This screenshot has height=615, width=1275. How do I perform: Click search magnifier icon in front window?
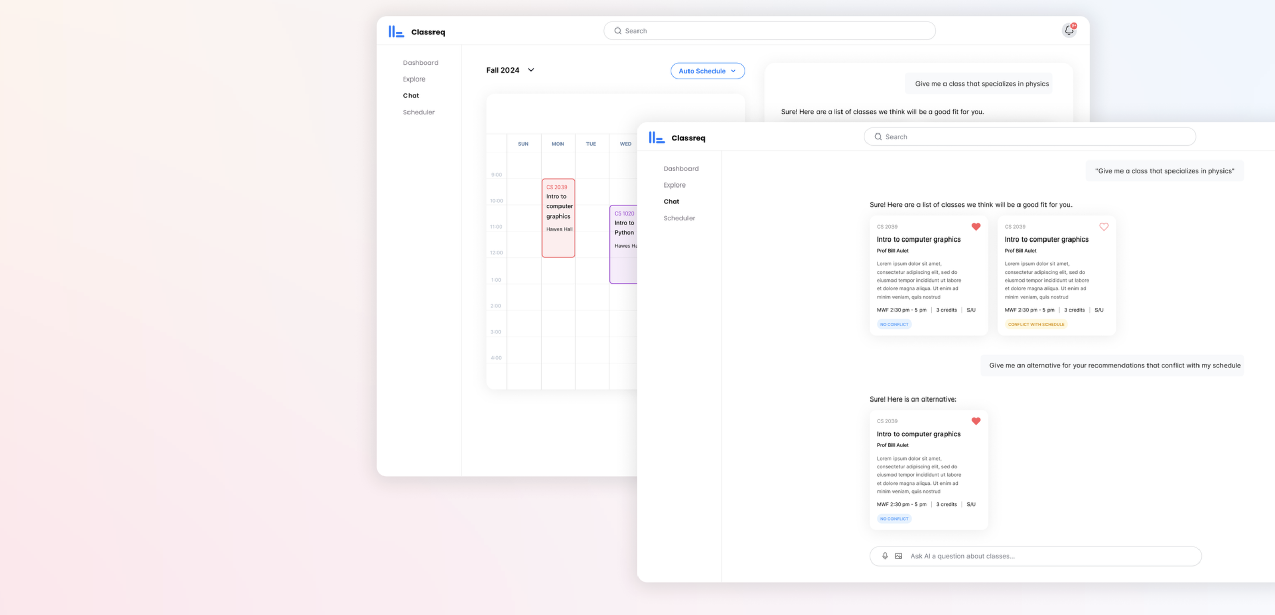878,137
